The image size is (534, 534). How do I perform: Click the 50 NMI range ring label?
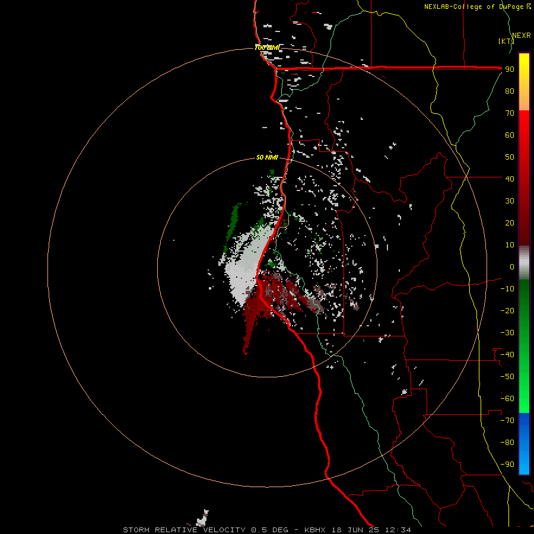[267, 157]
